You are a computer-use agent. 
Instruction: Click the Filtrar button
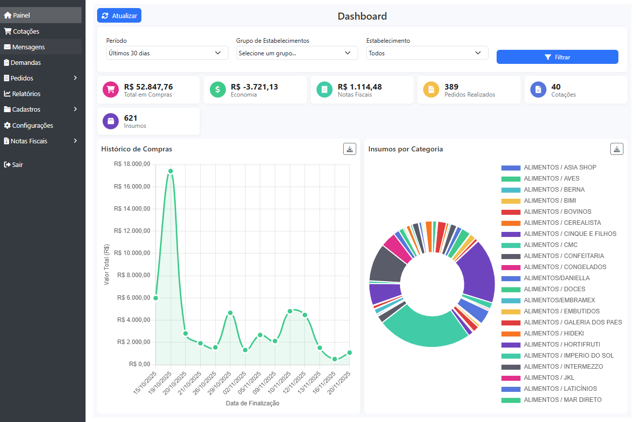[557, 57]
